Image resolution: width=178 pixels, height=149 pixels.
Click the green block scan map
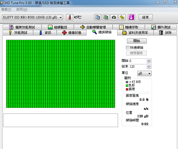point(61,74)
